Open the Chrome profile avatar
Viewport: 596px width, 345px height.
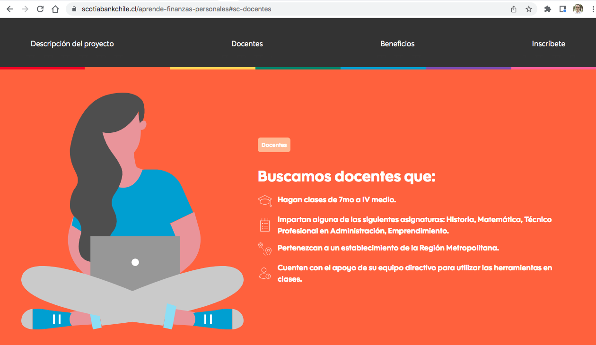[x=578, y=9]
